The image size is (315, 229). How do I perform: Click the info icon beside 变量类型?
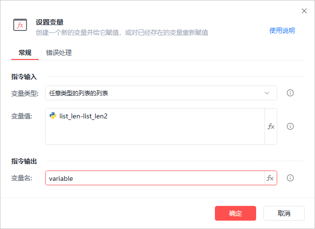click(x=290, y=93)
